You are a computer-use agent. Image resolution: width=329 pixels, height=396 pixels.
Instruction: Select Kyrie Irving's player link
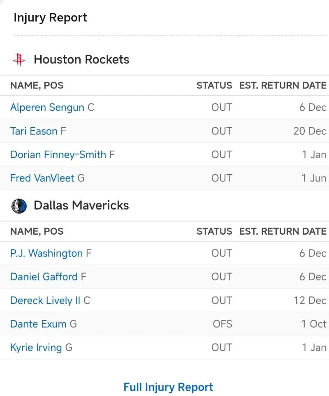click(36, 347)
